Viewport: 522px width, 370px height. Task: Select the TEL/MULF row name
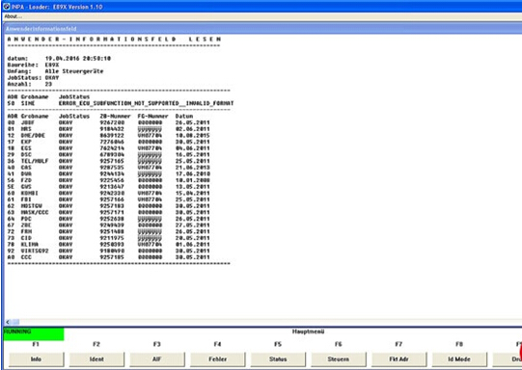(x=35, y=161)
